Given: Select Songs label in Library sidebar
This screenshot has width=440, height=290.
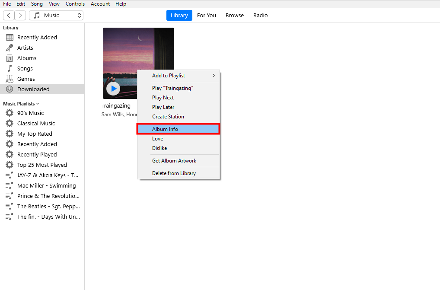Looking at the screenshot, I should (25, 68).
